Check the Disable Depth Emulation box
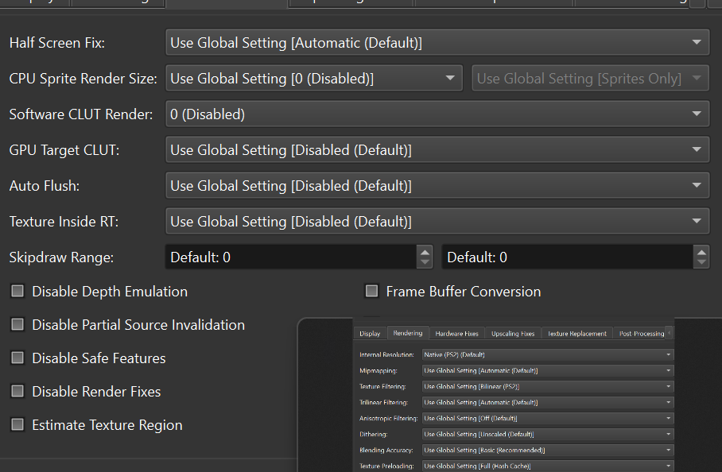 point(17,292)
